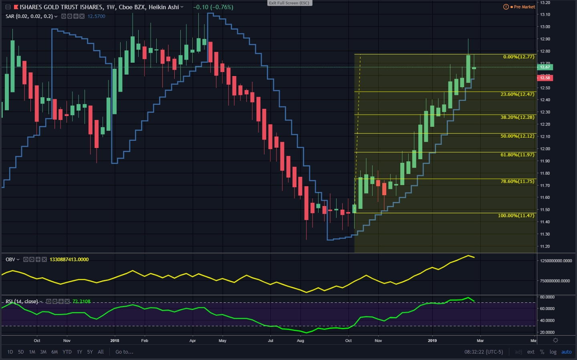
Task: Click SAR value 12.5700
Action: (96, 16)
